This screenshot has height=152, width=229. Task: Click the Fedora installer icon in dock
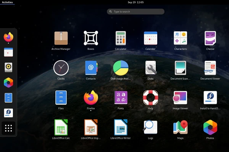tap(8, 113)
